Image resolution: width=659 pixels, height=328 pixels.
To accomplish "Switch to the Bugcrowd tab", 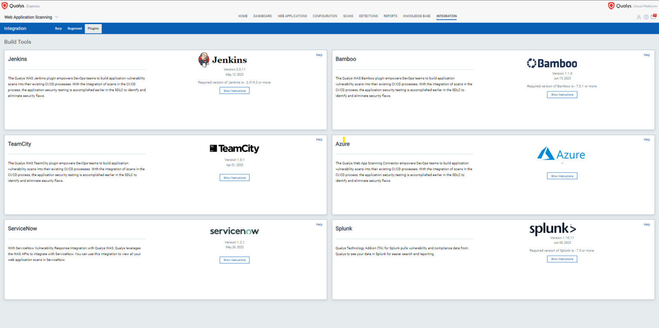I will [75, 28].
